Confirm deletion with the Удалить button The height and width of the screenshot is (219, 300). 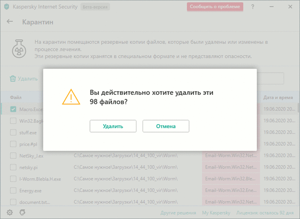point(113,126)
